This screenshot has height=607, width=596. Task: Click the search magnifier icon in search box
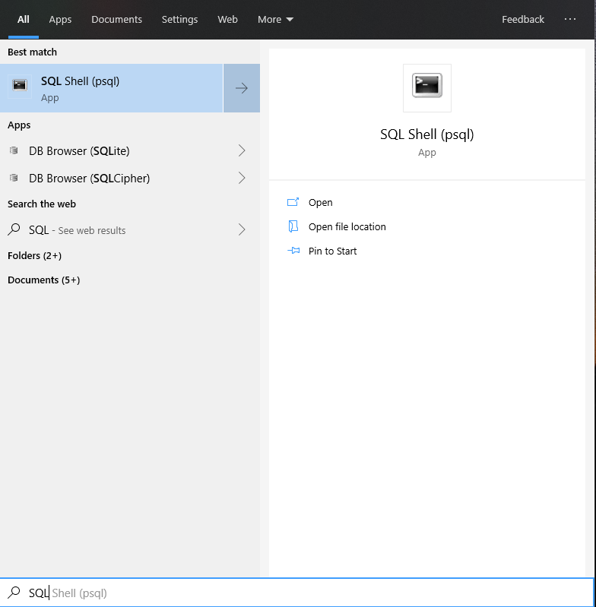click(14, 593)
